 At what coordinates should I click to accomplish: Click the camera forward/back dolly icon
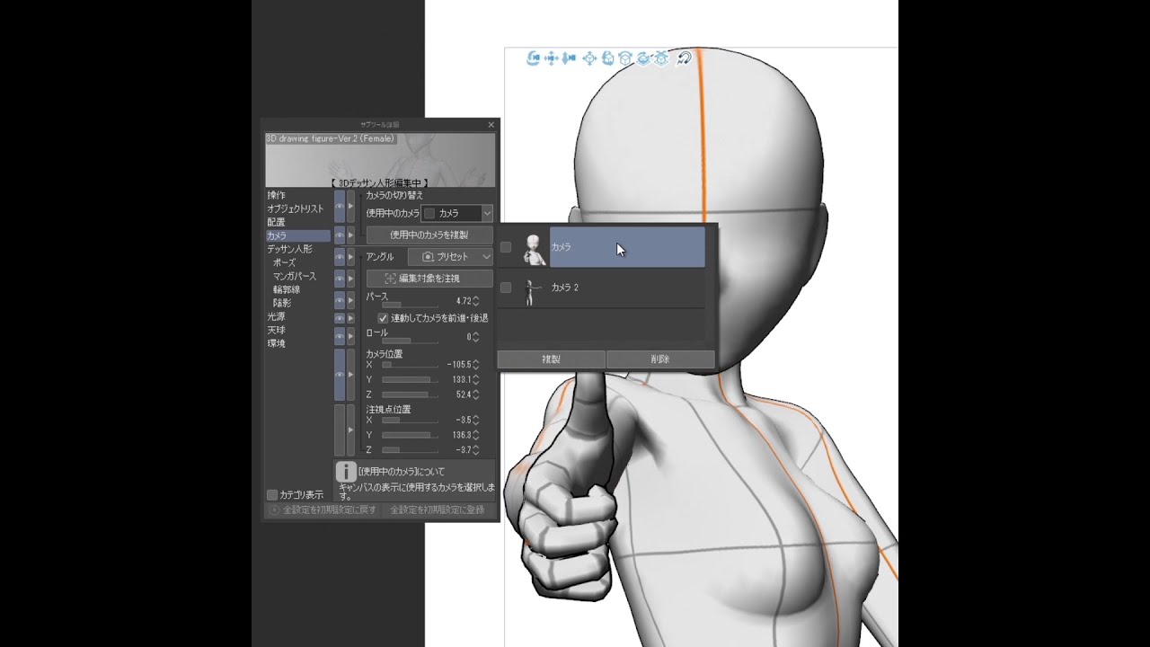tap(570, 58)
